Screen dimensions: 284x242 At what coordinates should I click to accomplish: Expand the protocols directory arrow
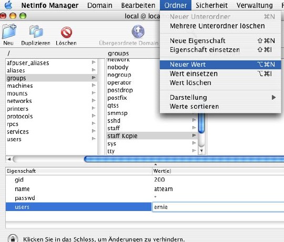[94, 115]
